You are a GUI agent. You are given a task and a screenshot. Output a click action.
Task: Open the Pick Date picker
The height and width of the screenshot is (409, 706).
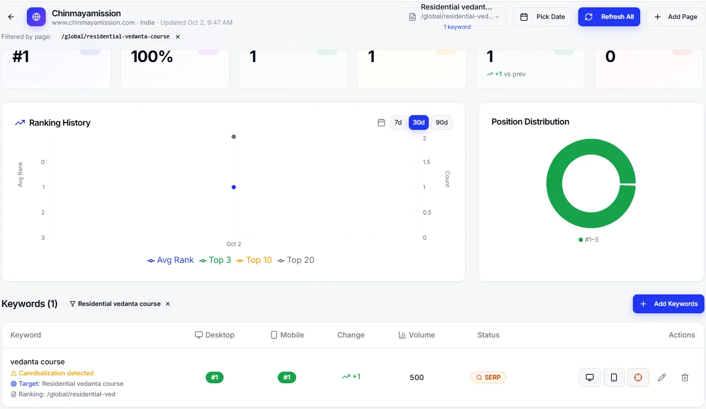[x=542, y=17]
